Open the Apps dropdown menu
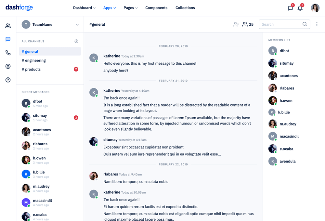This screenshot has height=221, width=325. (110, 8)
